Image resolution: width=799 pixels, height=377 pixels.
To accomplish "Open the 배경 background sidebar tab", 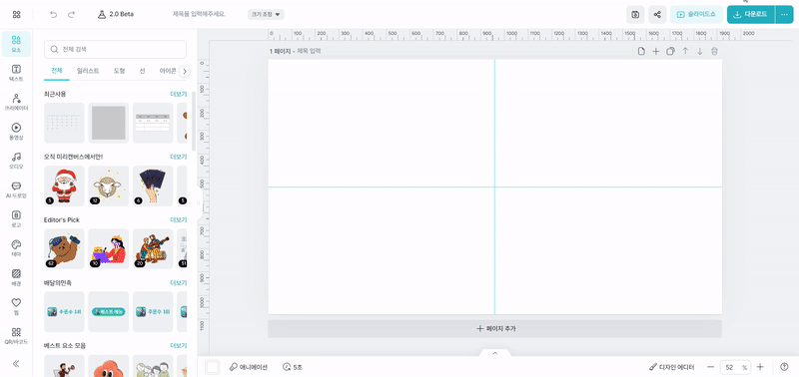I will [16, 277].
